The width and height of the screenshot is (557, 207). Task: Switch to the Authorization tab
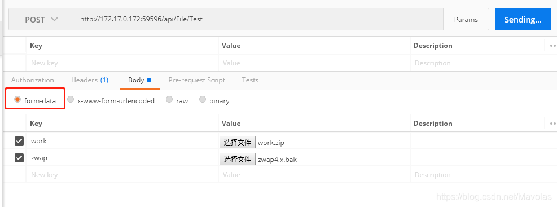tap(33, 80)
